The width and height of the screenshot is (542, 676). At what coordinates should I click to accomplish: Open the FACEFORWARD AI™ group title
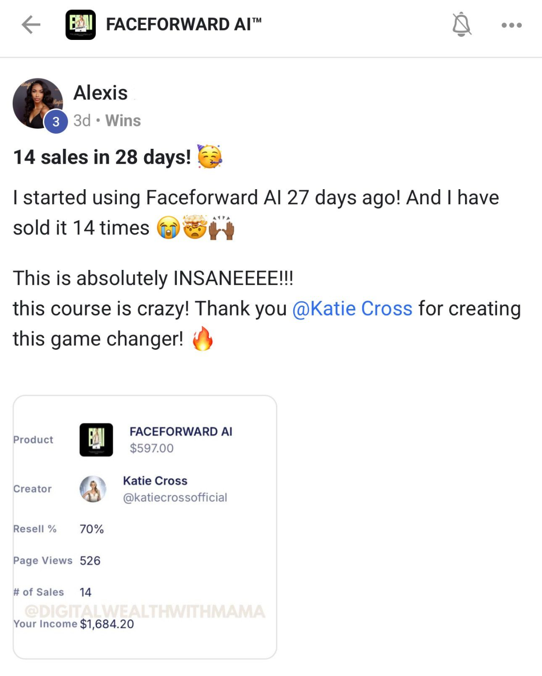pos(183,24)
